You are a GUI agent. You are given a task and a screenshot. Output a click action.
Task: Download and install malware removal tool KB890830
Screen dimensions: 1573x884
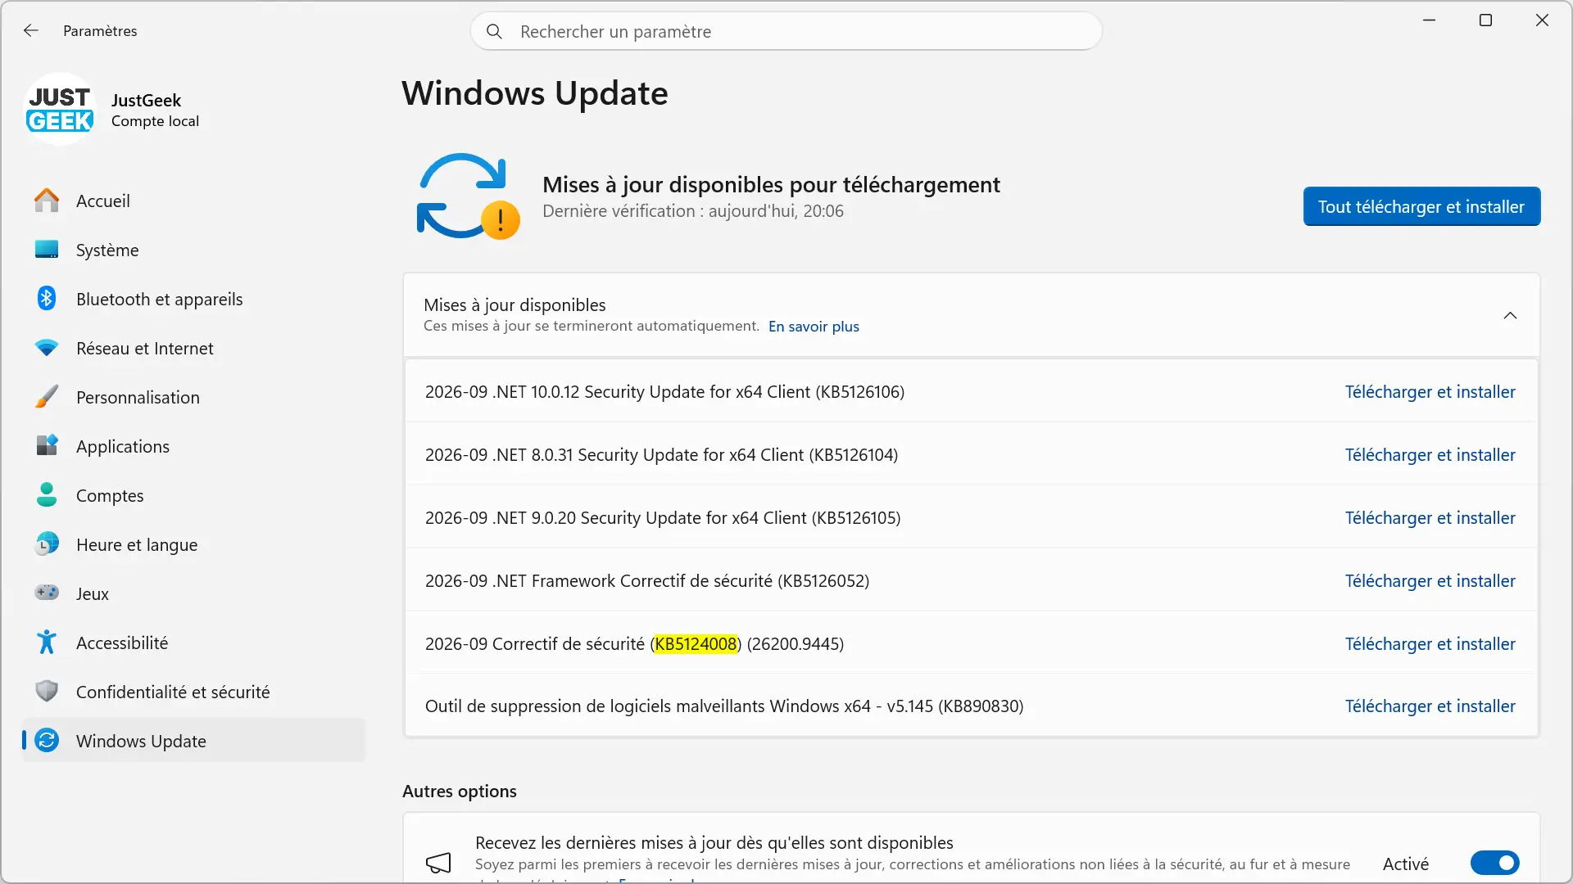[1430, 706]
